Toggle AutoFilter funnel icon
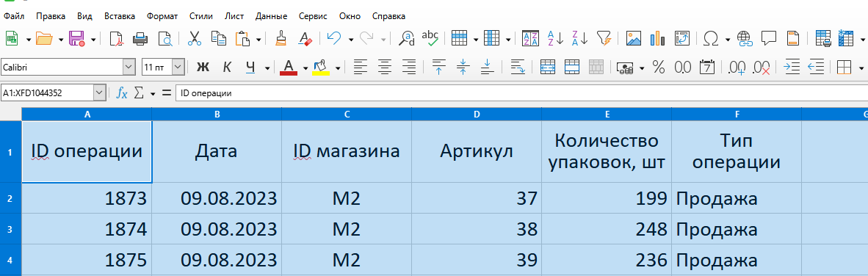 coord(604,38)
